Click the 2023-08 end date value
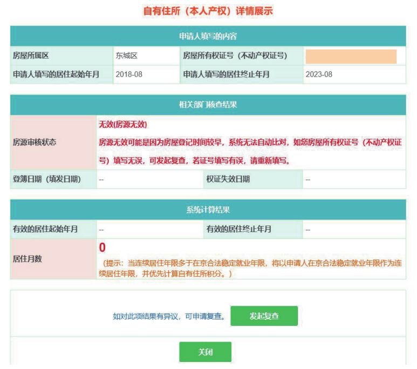Viewport: 417px width, 369px height. (x=319, y=74)
